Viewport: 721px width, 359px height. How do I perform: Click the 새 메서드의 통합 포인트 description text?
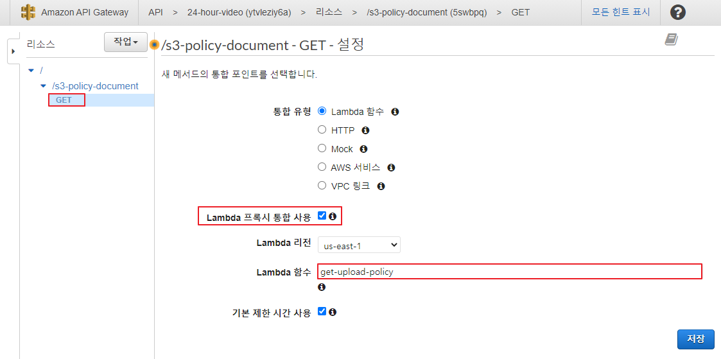tap(239, 74)
